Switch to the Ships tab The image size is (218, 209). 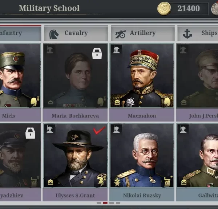[x=198, y=33]
